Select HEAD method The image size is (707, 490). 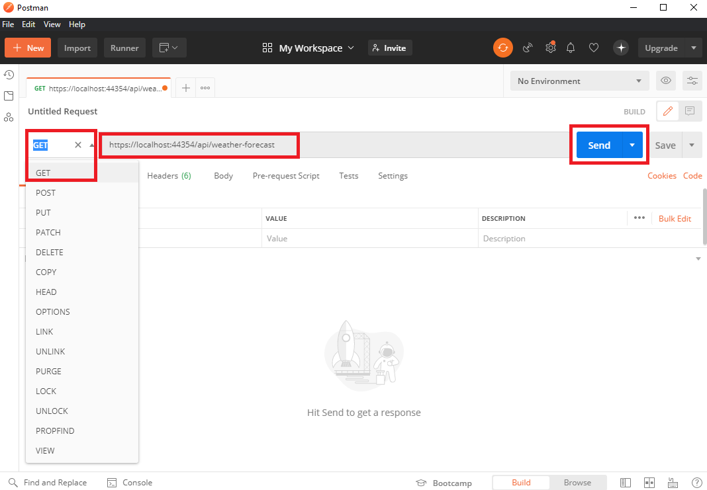pos(82,292)
